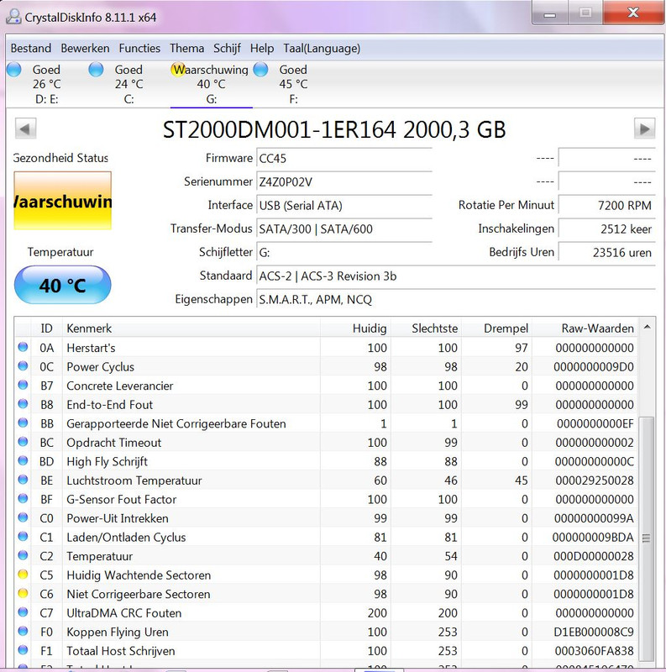
Task: Click the Firmware field CC45
Action: pyautogui.click(x=344, y=159)
